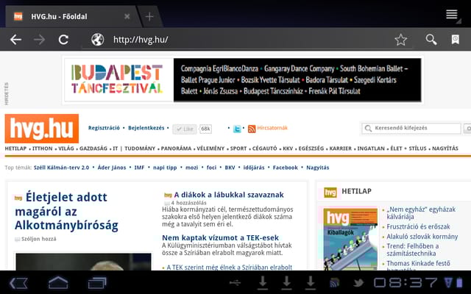
Task: Reload the page with the refresh icon
Action: 63,40
